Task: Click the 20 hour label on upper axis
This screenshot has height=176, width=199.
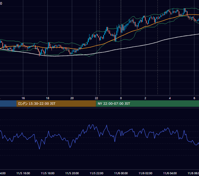Action: (72, 98)
